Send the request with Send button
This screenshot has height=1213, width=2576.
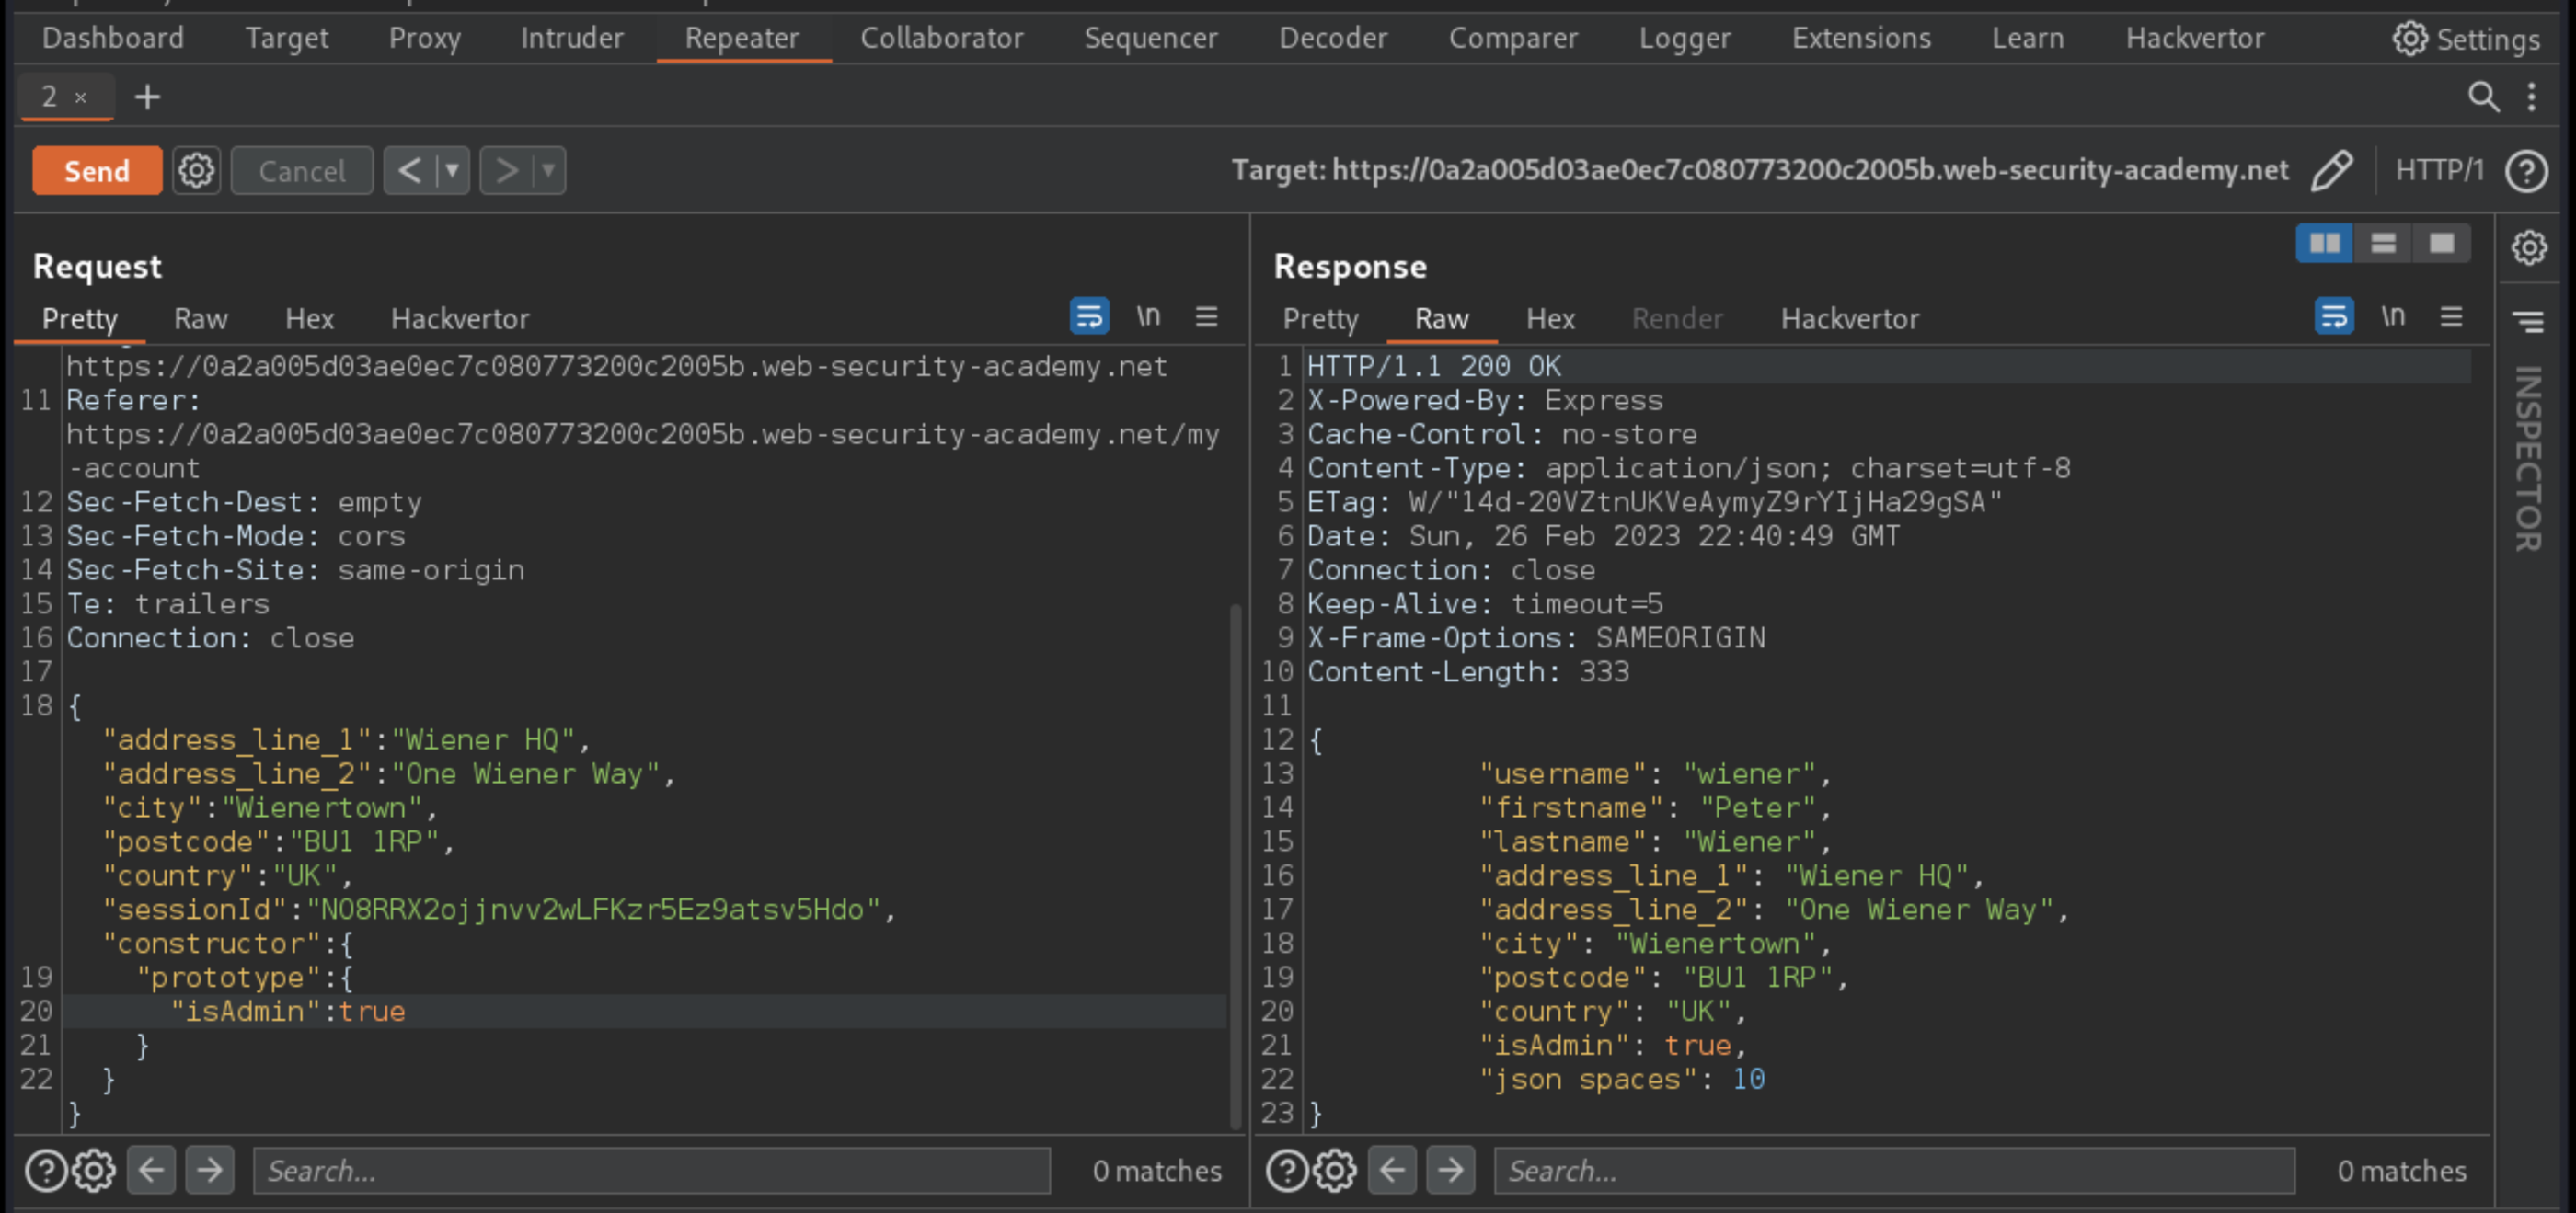click(x=97, y=171)
